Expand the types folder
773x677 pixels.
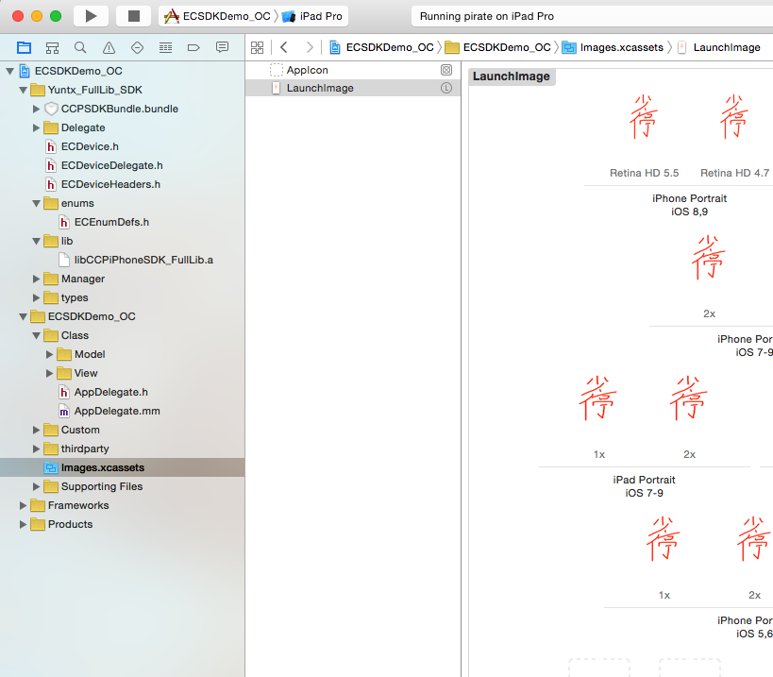point(36,297)
